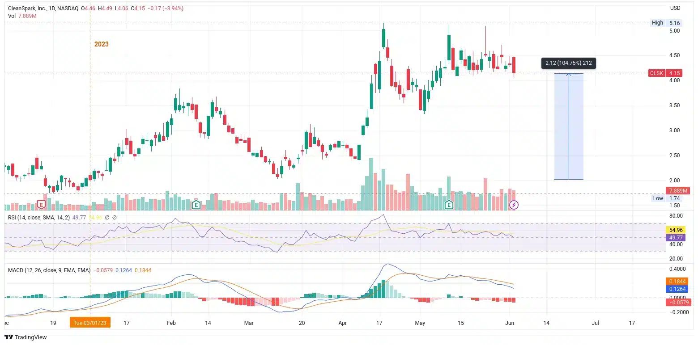This screenshot has width=698, height=345.
Task: Click the orange 2023 year label
Action: click(101, 44)
